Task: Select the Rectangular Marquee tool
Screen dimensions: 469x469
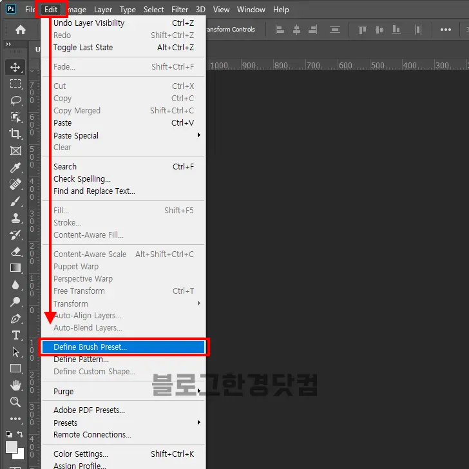Action: click(x=15, y=84)
